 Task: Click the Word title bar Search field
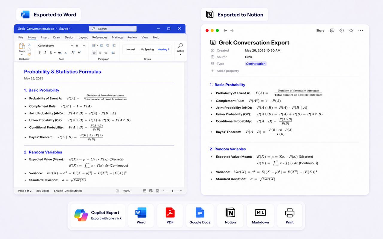tap(113, 29)
